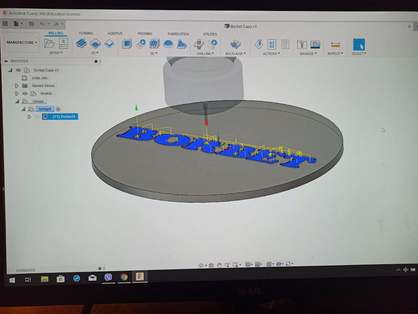Open the Setup Sheet icon
Image resolution: width=418 pixels, height=314 pixels.
coord(285,44)
